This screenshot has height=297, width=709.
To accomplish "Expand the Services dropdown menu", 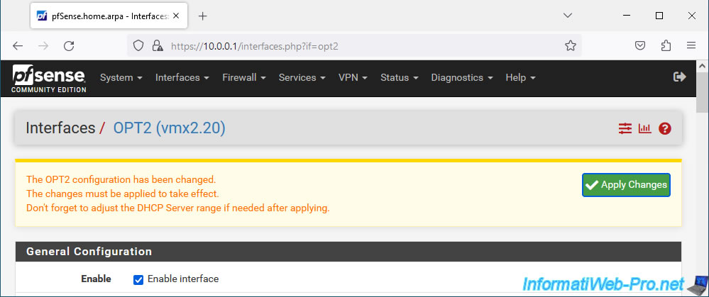I will 302,78.
